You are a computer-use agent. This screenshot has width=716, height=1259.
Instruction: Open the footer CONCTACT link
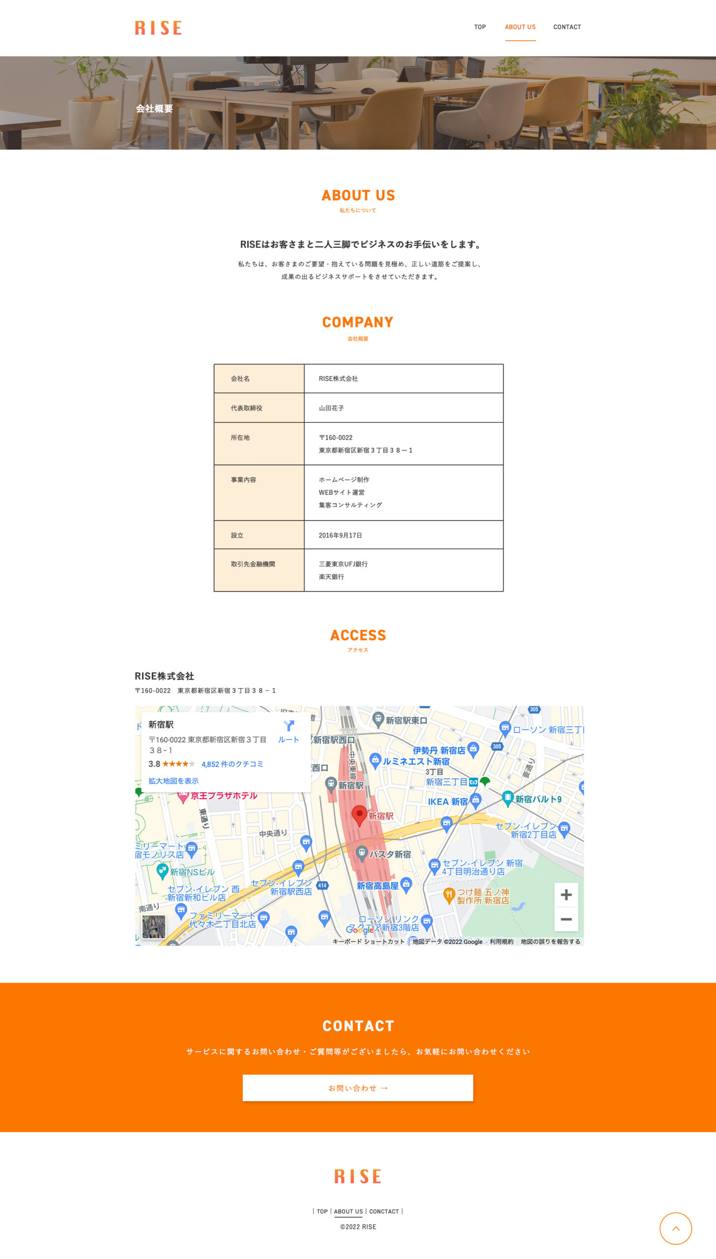pos(384,1211)
